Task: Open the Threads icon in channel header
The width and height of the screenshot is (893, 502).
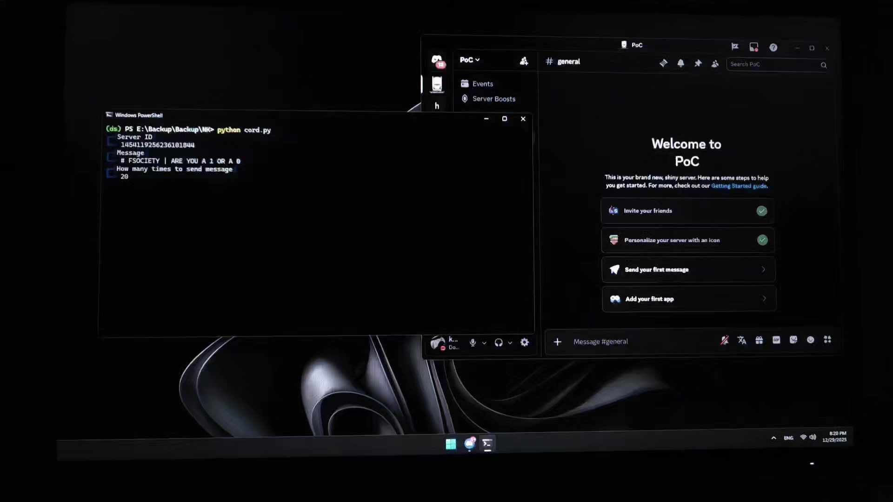Action: pyautogui.click(x=663, y=63)
